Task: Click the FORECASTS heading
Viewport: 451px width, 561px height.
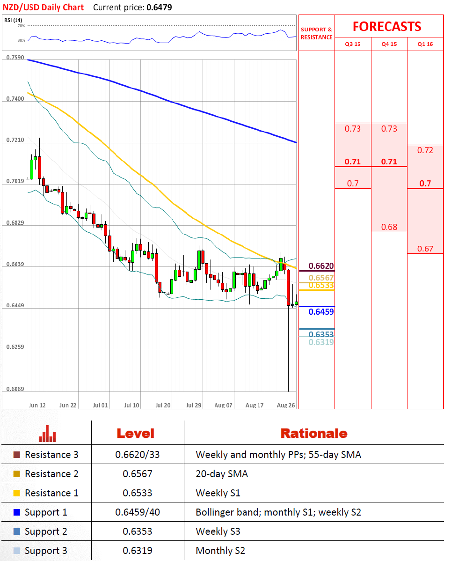Action: coord(386,26)
